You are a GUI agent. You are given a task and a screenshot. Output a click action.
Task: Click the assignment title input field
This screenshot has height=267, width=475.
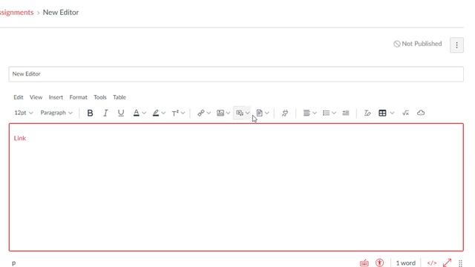pyautogui.click(x=236, y=74)
